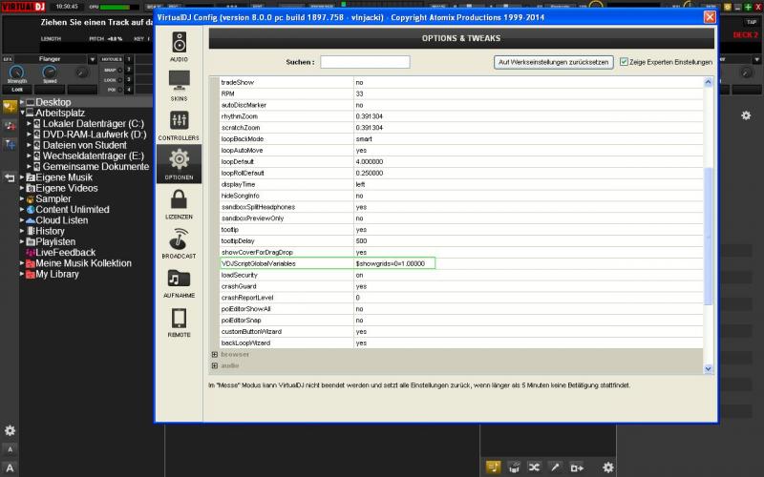The height and width of the screenshot is (477, 764).
Task: Adjust the Flanger Speed knob
Action: [x=50, y=73]
